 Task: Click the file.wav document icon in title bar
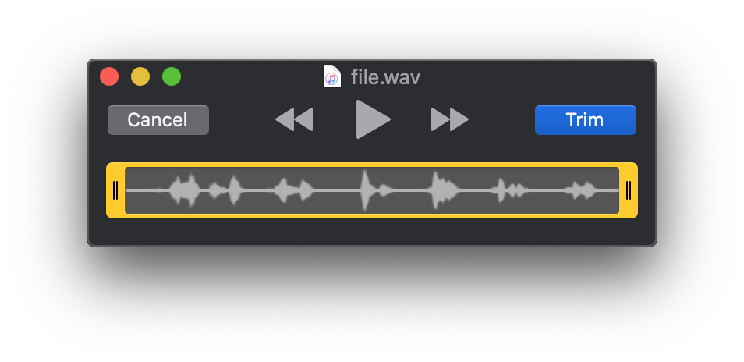click(332, 76)
